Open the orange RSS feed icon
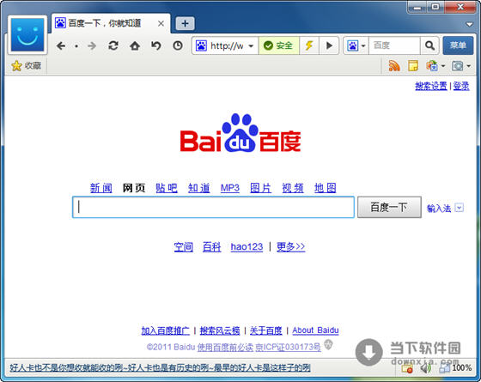 pos(394,65)
